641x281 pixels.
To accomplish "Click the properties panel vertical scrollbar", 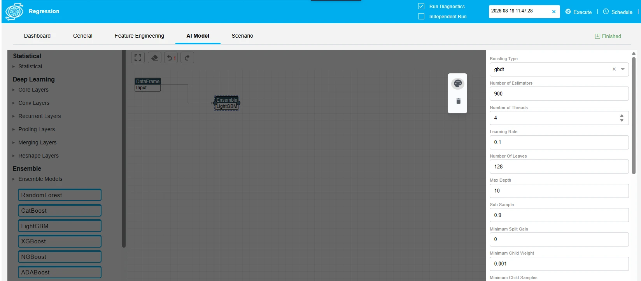I will click(x=634, y=115).
